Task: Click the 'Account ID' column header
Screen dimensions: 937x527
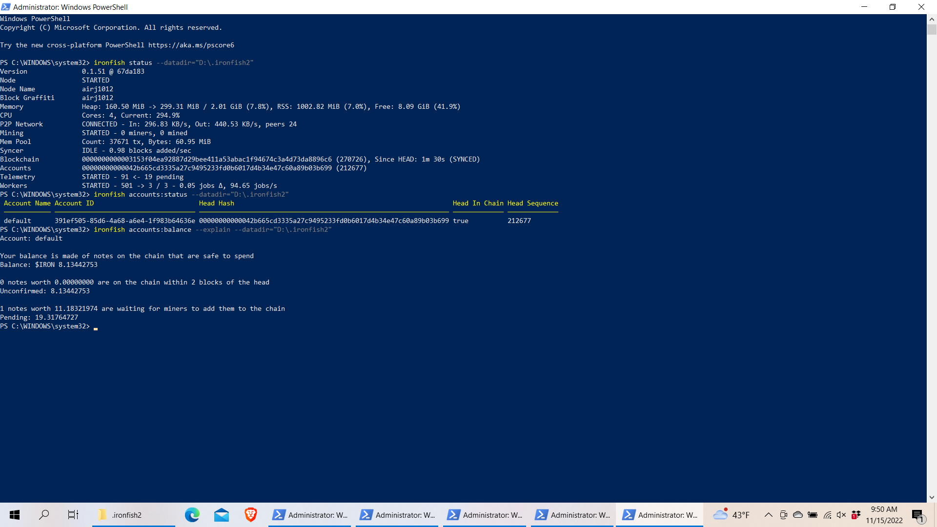Action: 74,203
